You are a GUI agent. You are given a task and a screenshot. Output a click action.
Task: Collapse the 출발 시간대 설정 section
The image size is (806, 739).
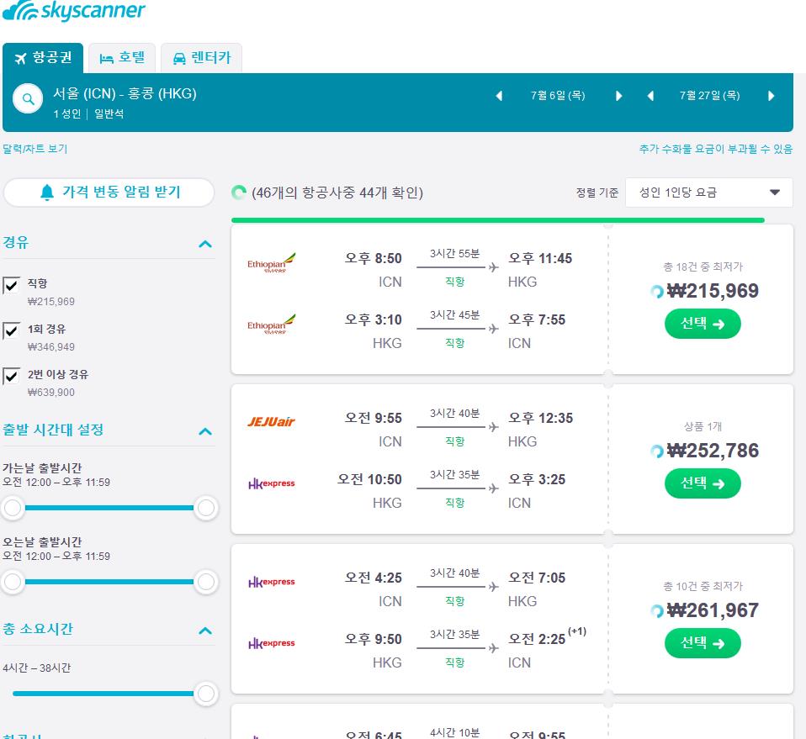[205, 431]
